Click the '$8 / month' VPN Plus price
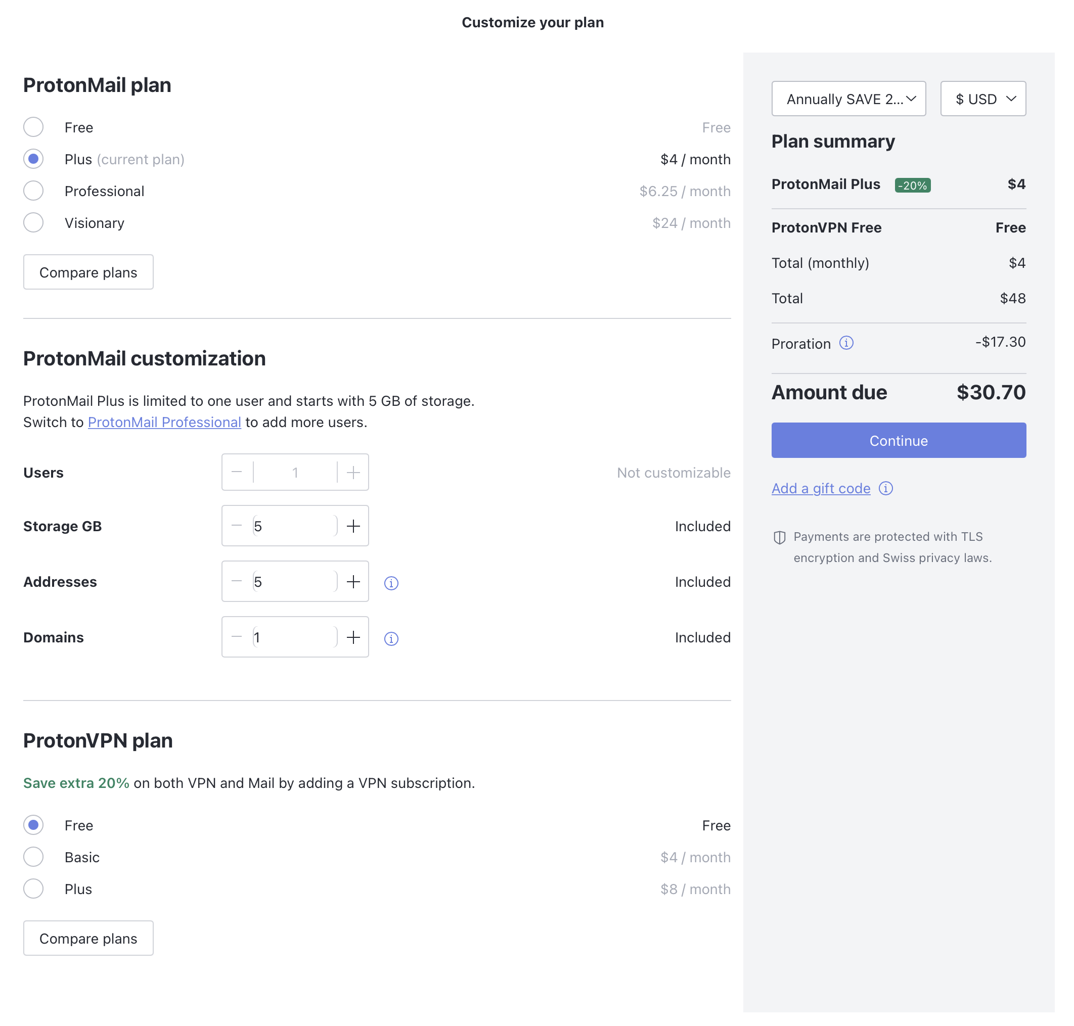Viewport: 1074px width, 1026px height. click(695, 889)
